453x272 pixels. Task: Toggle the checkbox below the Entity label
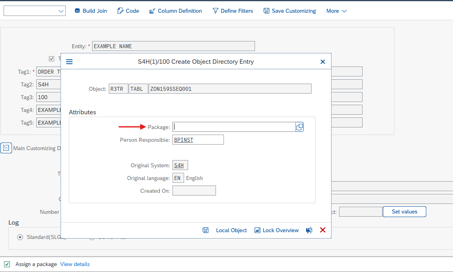52,59
